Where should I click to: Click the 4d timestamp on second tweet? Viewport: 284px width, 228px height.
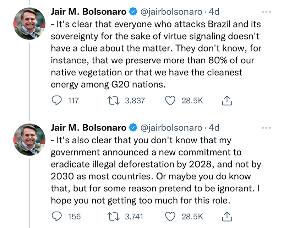(214, 127)
